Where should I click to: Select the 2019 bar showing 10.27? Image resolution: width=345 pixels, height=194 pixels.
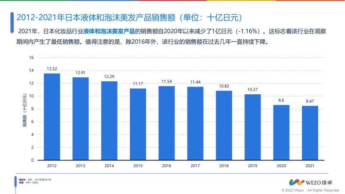(253, 127)
